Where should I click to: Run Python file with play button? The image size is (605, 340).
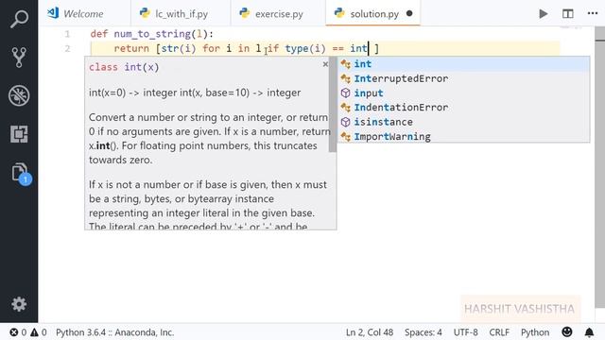[x=544, y=14]
